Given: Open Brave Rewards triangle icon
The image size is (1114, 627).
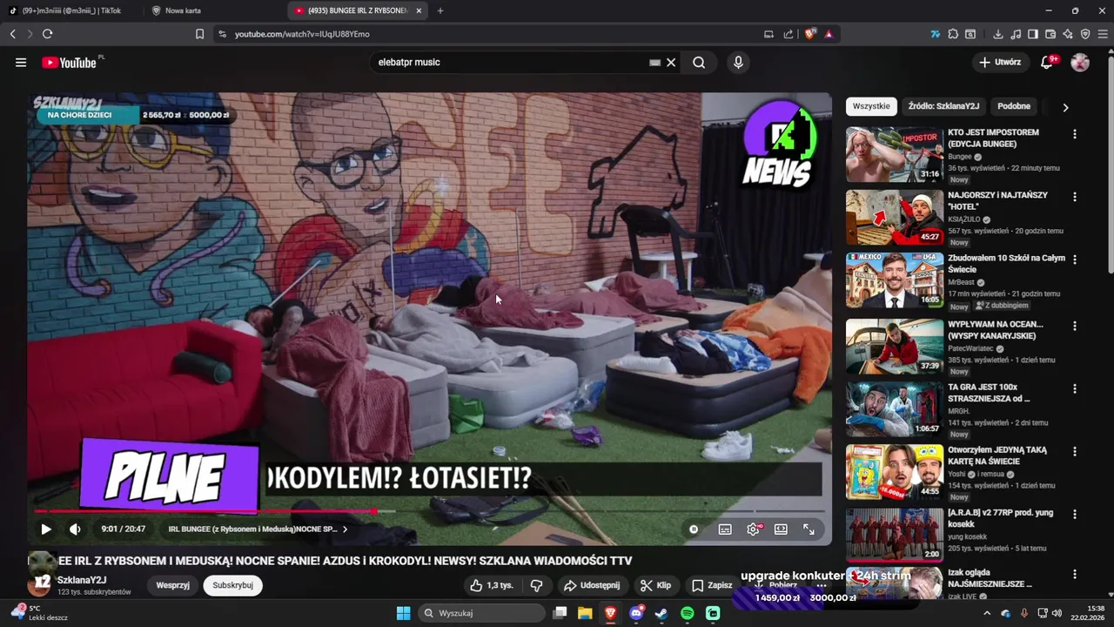Looking at the screenshot, I should click(829, 34).
